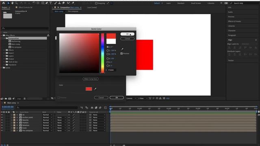Confirm with OK in Solid Color dialog

127,34
